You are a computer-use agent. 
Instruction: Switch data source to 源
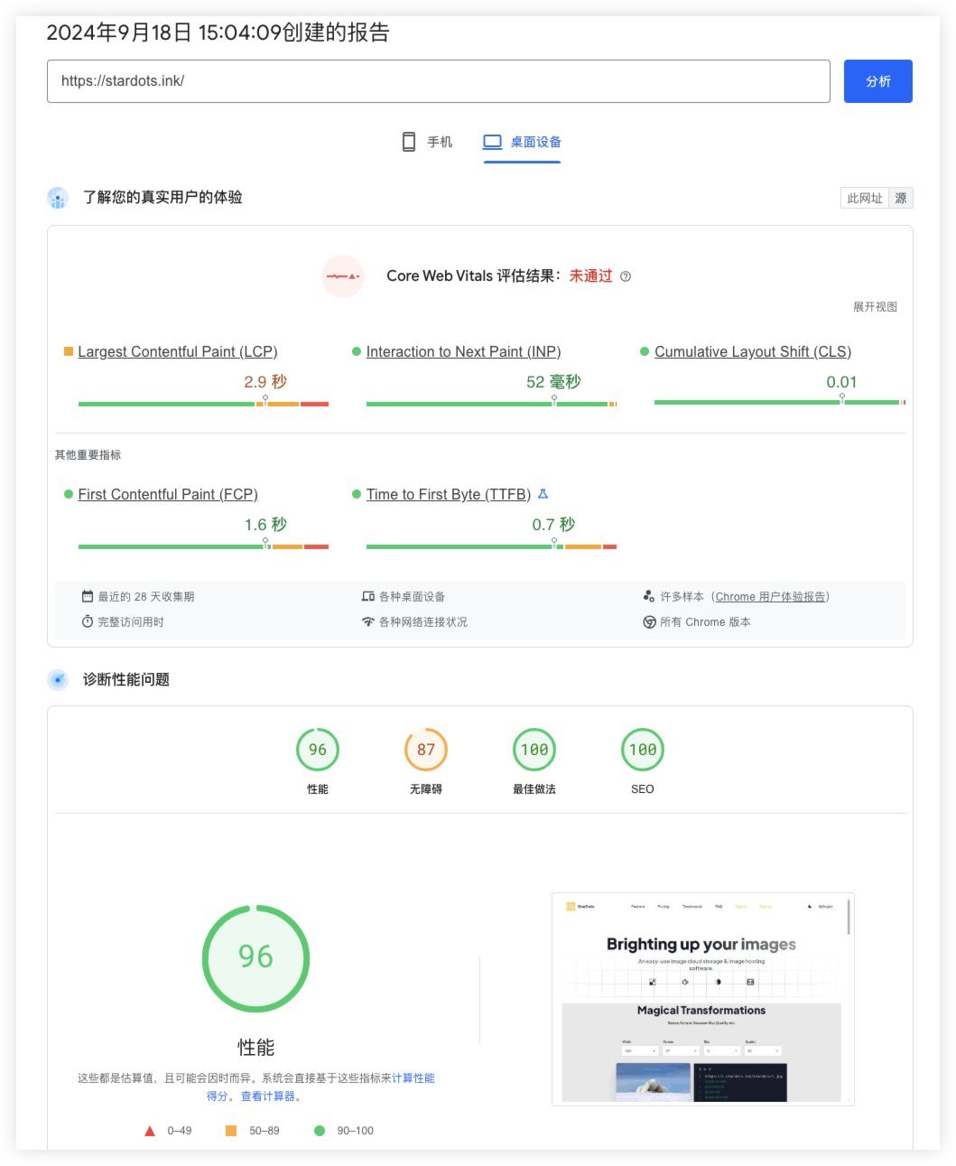[901, 197]
